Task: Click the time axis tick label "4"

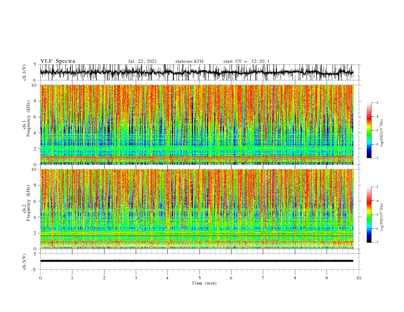Action: coord(167,278)
